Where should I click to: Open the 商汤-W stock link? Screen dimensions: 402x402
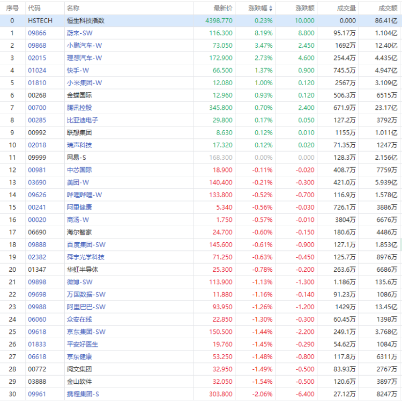[78, 220]
